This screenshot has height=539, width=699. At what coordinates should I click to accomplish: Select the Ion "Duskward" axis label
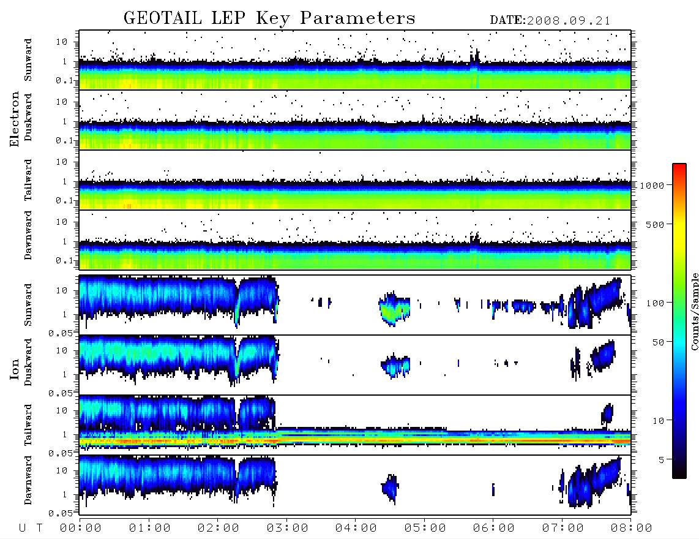(x=28, y=362)
